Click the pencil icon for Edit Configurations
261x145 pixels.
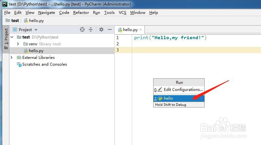coord(160,89)
